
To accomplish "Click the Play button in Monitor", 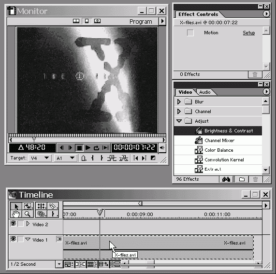I will tap(87, 148).
